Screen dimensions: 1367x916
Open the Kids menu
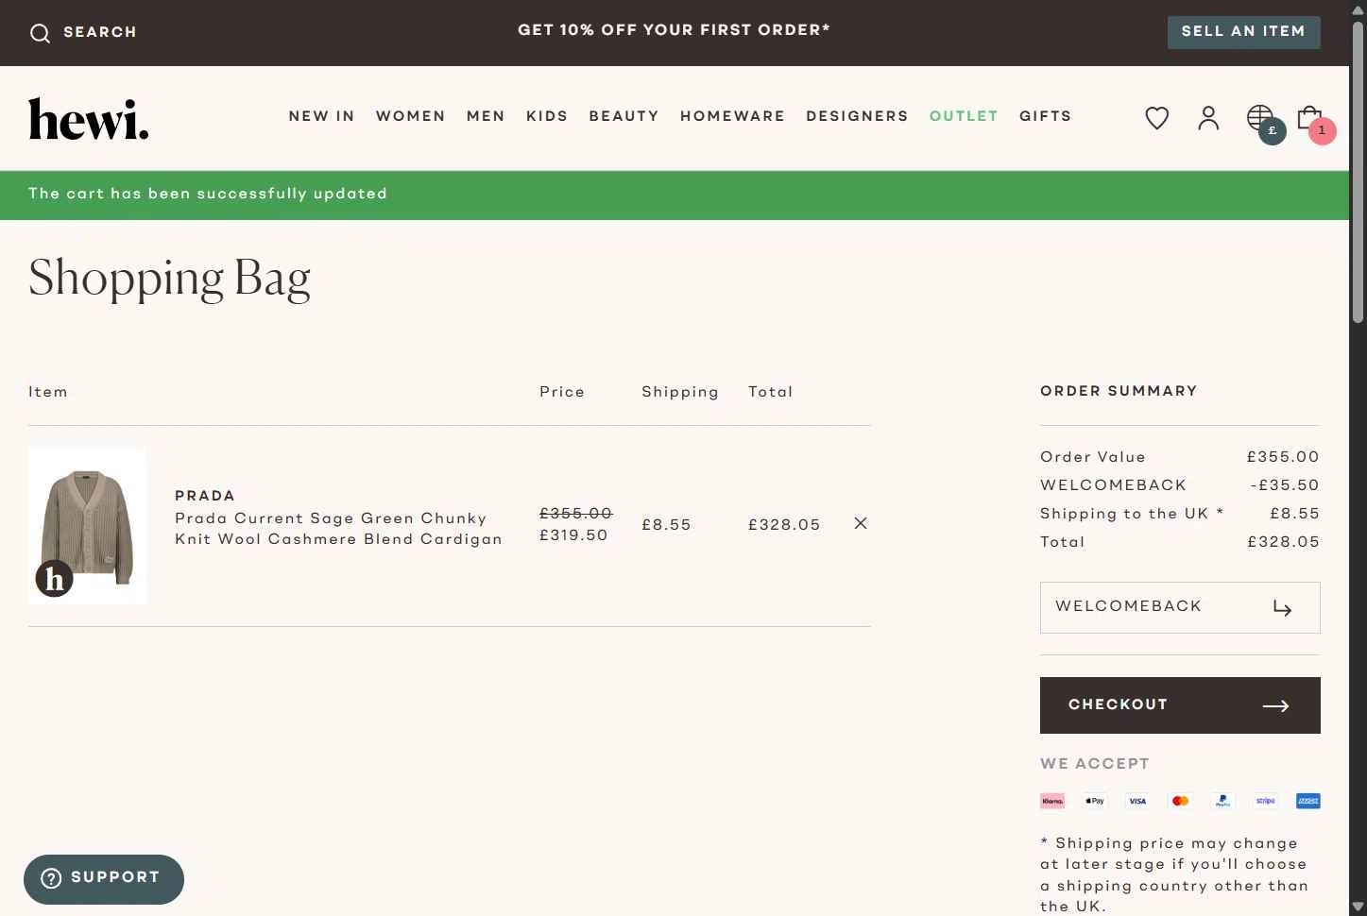[x=547, y=116]
